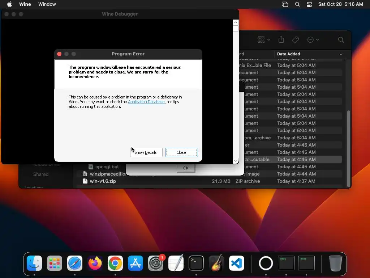Click the scroll up arrow in Wine Debugger
The width and height of the screenshot is (370, 278).
pyautogui.click(x=236, y=22)
